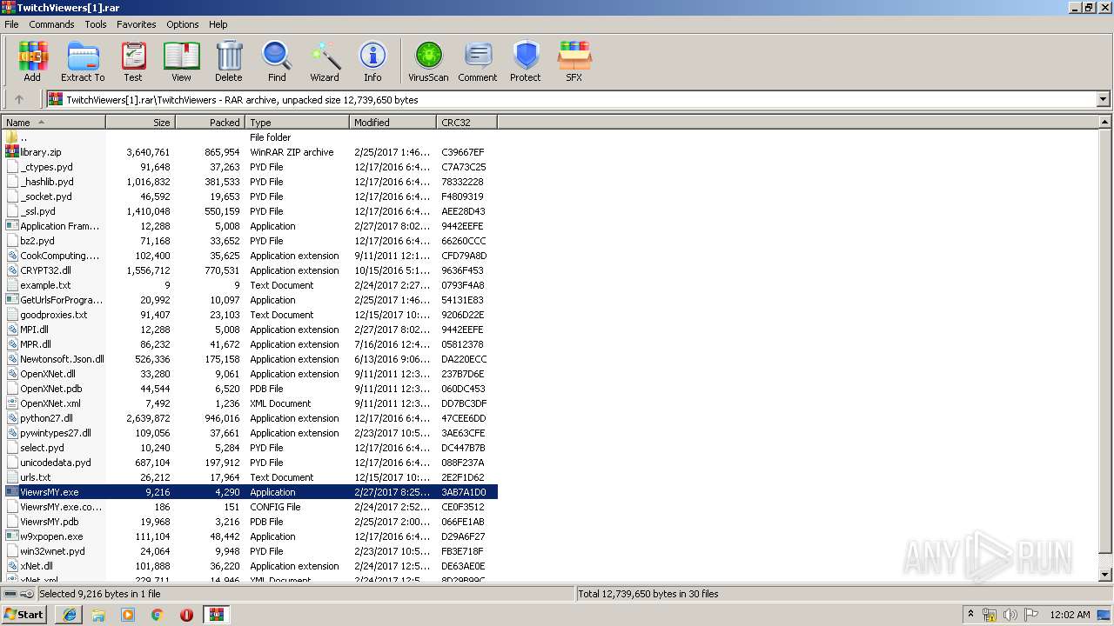
Task: Open the File menu
Action: coord(11,24)
